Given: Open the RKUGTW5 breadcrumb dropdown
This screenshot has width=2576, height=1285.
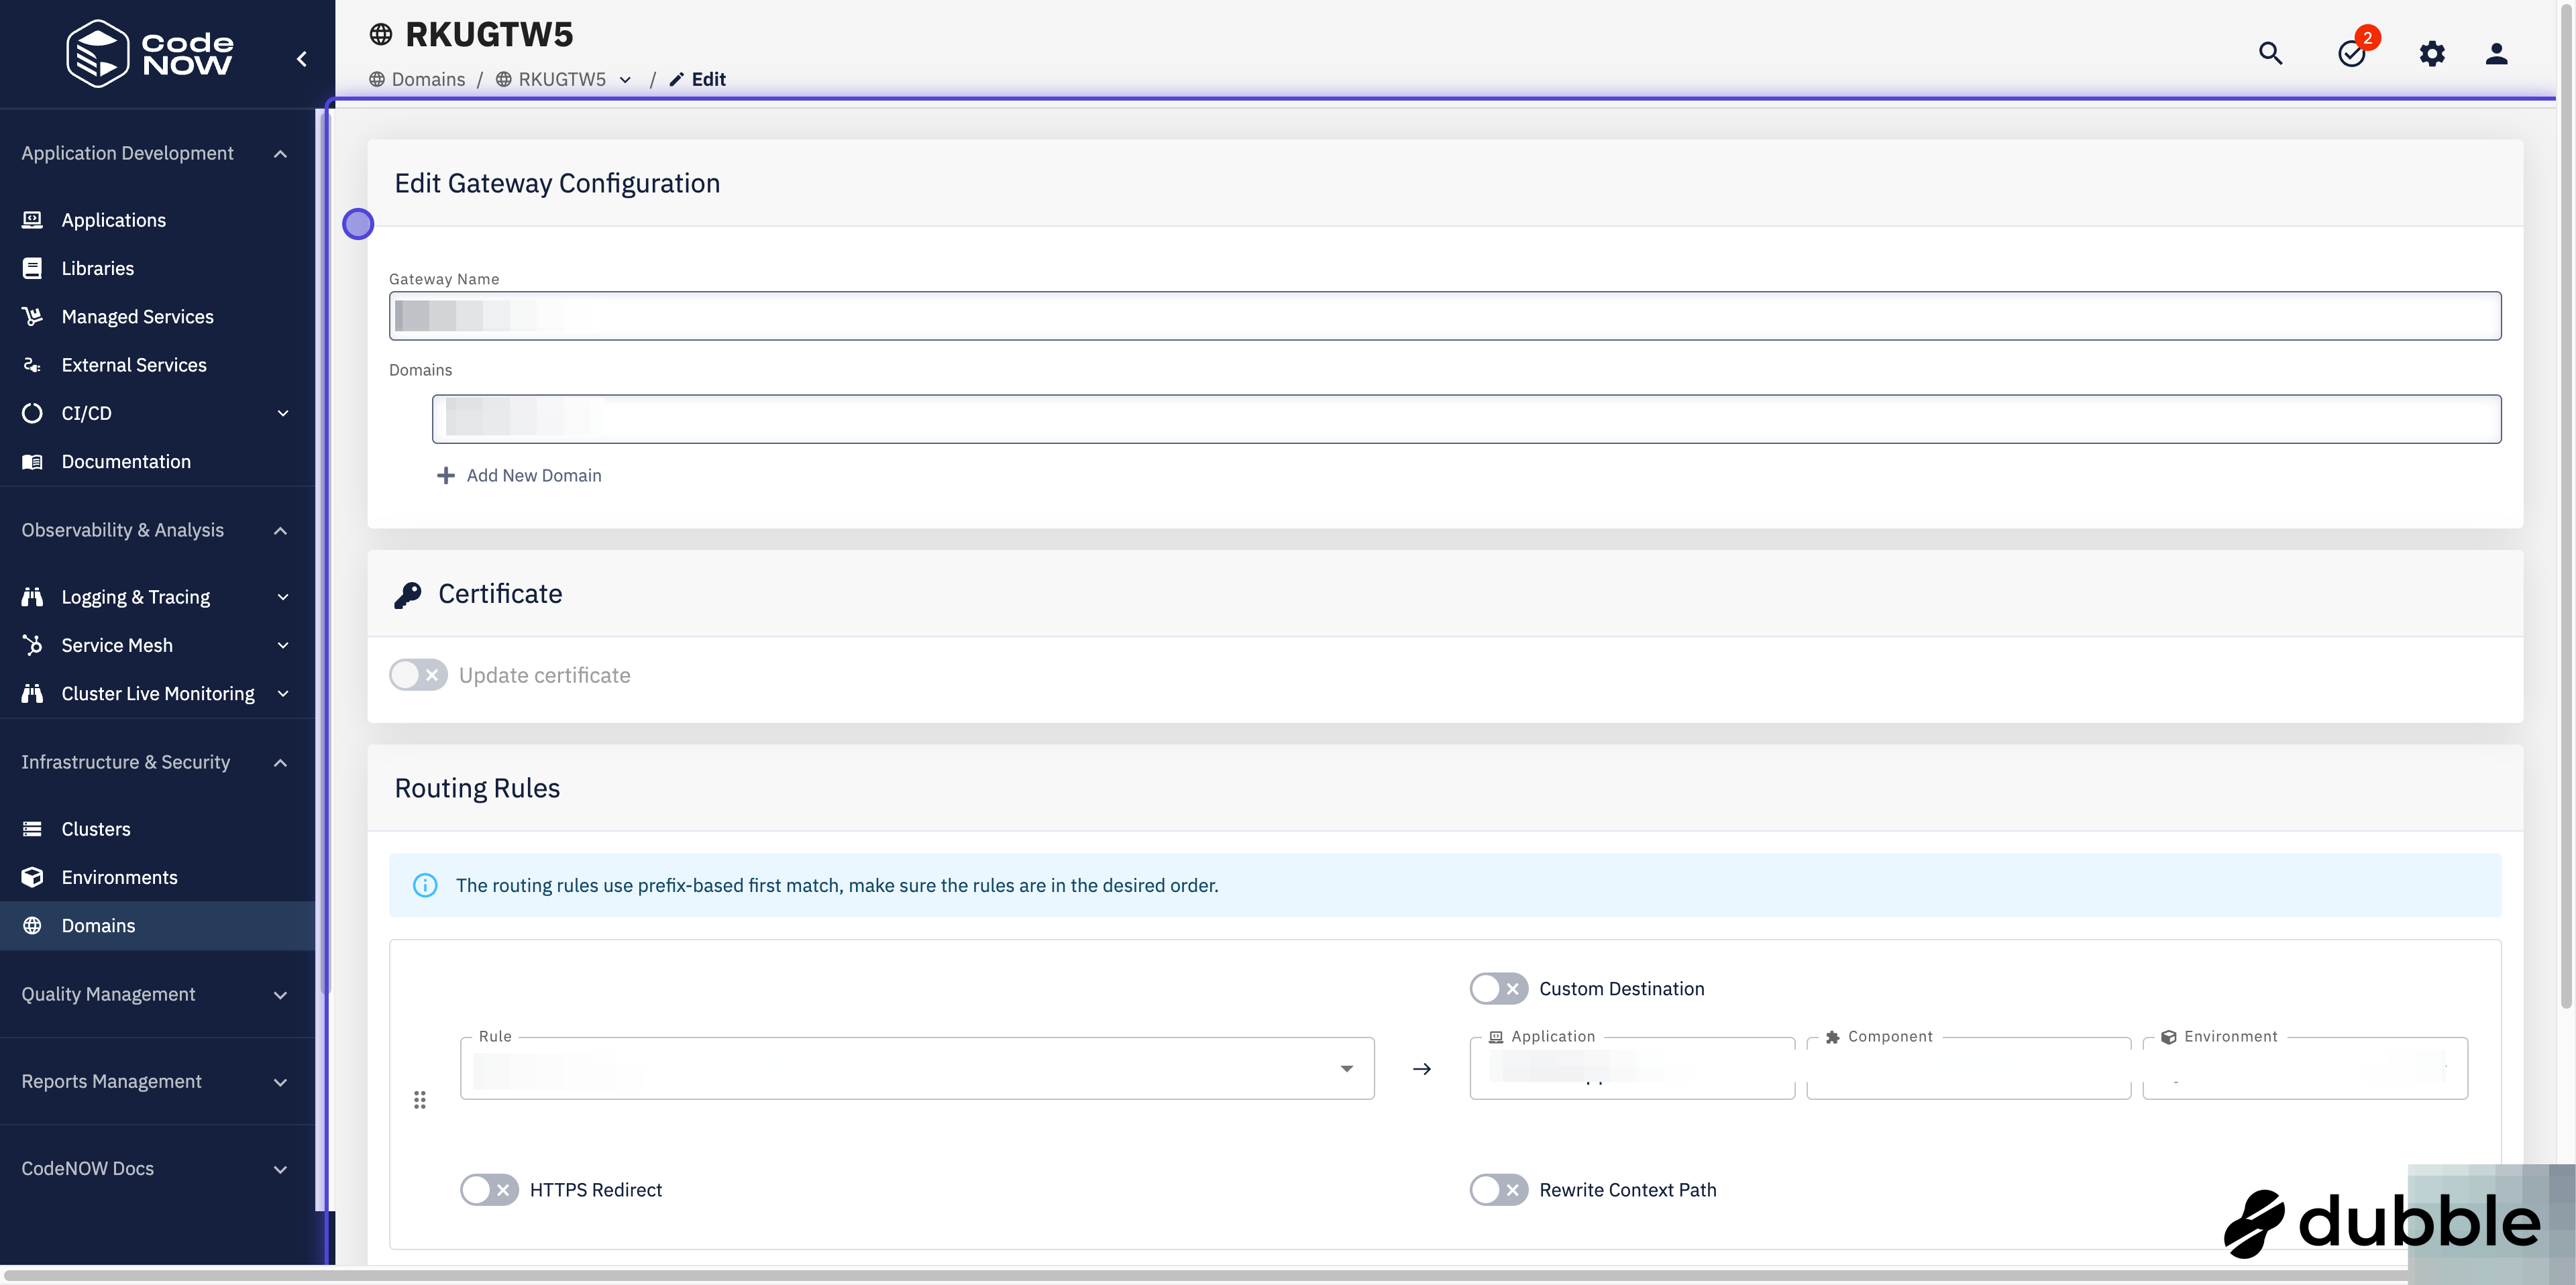Looking at the screenshot, I should 625,80.
